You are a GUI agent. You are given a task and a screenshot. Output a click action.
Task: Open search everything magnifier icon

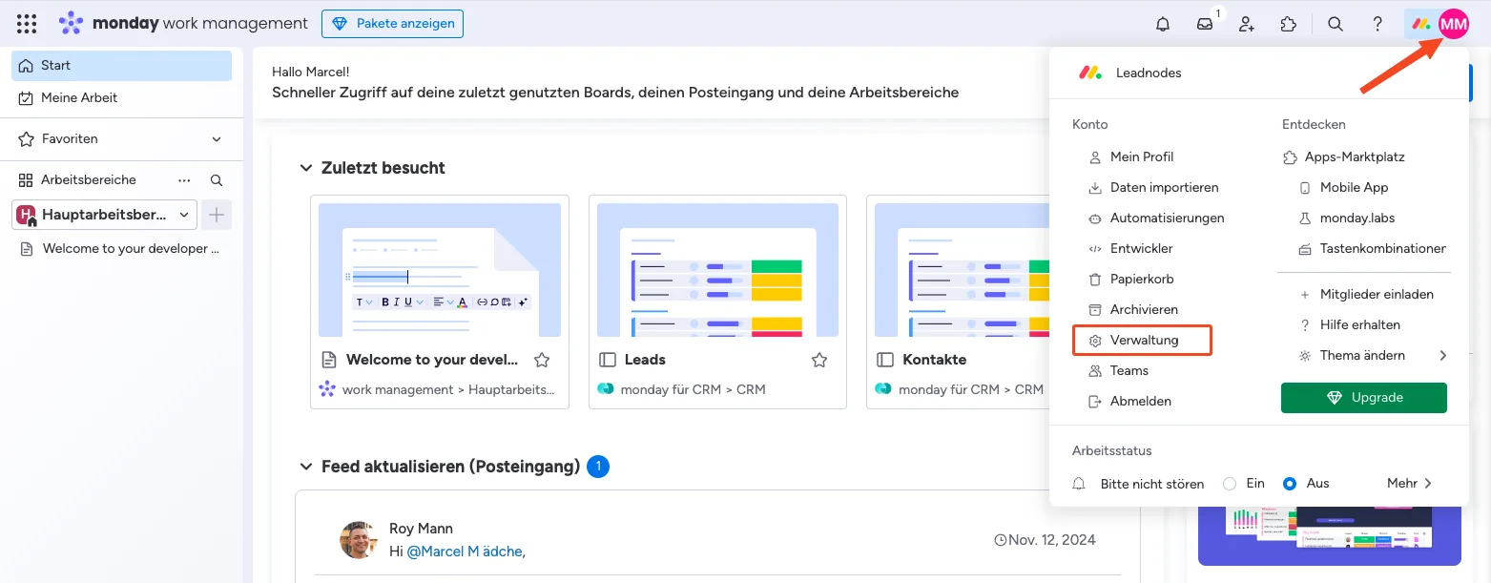click(x=1336, y=24)
